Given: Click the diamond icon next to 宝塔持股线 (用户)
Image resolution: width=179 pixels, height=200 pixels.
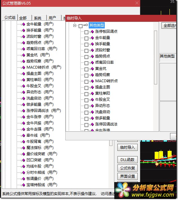Looking at the screenshot, I should coord(24,185).
